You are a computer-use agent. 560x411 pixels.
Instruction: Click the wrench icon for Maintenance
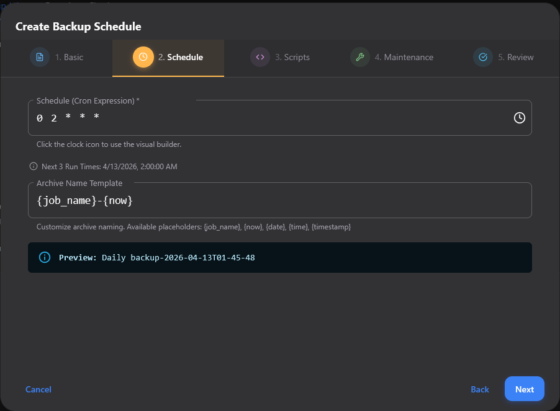pos(360,56)
